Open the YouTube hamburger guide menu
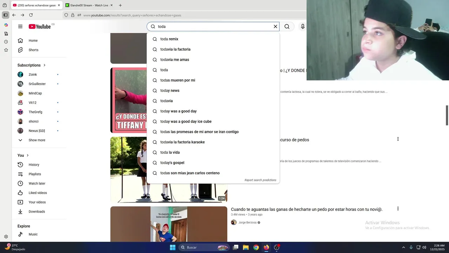This screenshot has width=449, height=253. [x=20, y=26]
